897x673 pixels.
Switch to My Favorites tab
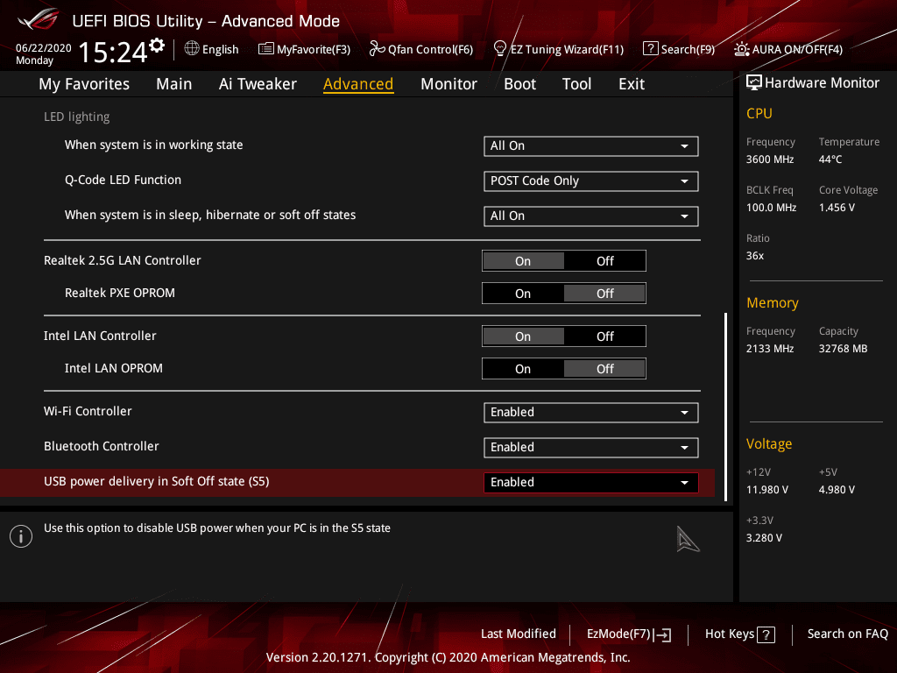click(84, 84)
